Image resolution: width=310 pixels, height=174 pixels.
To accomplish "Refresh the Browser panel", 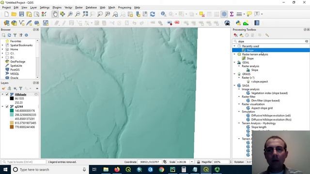I will (9, 35).
